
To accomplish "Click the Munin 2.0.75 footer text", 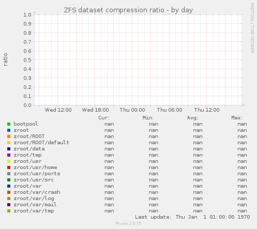I will coord(128,223).
